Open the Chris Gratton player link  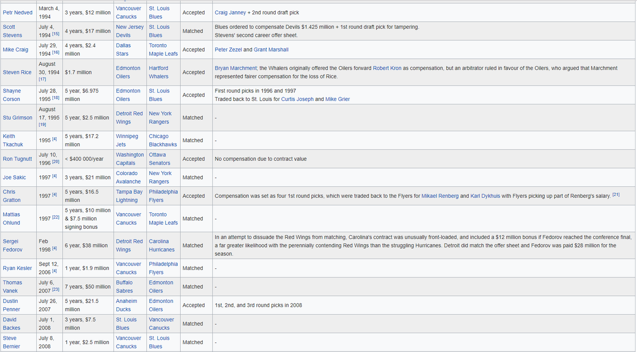[12, 196]
